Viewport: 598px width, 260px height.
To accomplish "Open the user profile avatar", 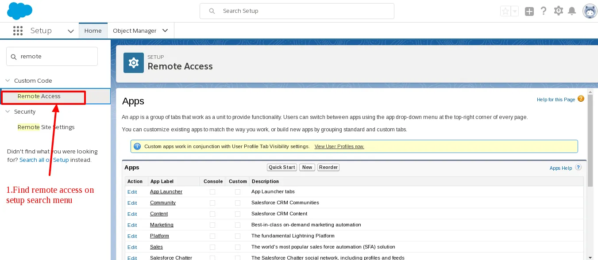I will tap(590, 11).
